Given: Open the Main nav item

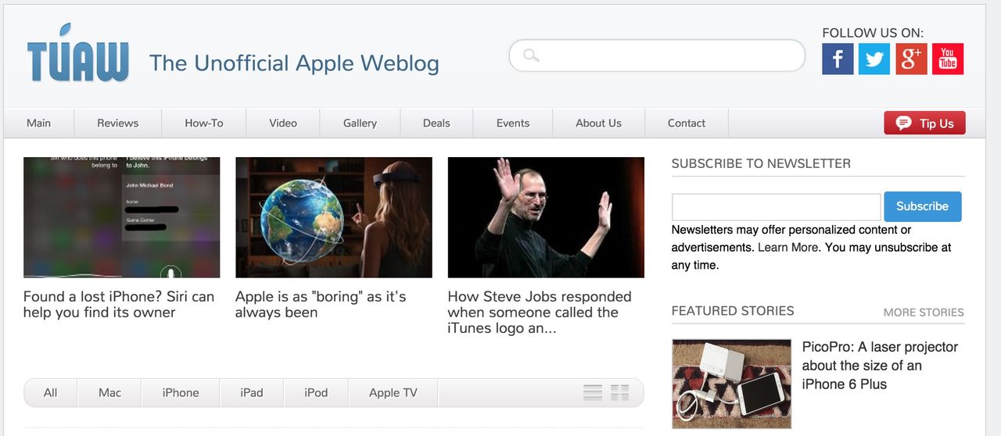Looking at the screenshot, I should click(38, 123).
